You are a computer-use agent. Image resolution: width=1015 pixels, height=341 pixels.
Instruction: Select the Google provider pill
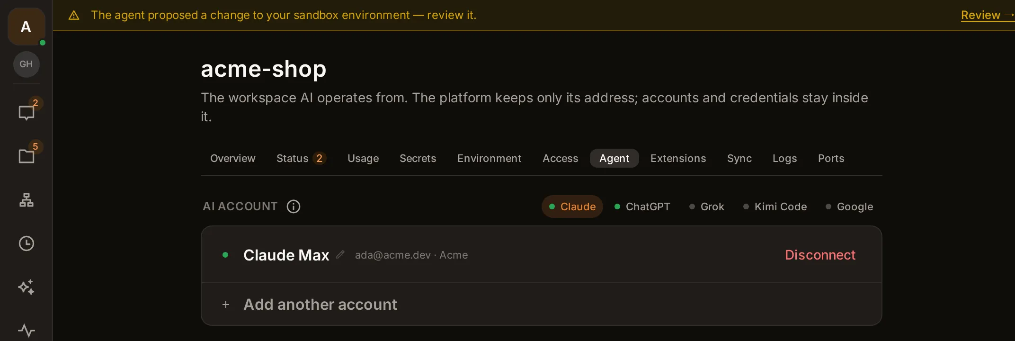849,206
